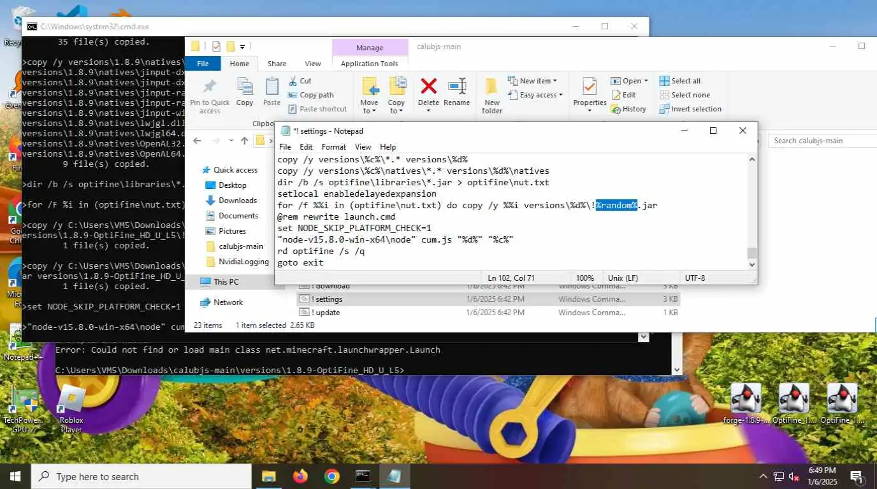The height and width of the screenshot is (489, 877).
Task: Open recent locations chevron beside forward arrow
Action: click(230, 141)
